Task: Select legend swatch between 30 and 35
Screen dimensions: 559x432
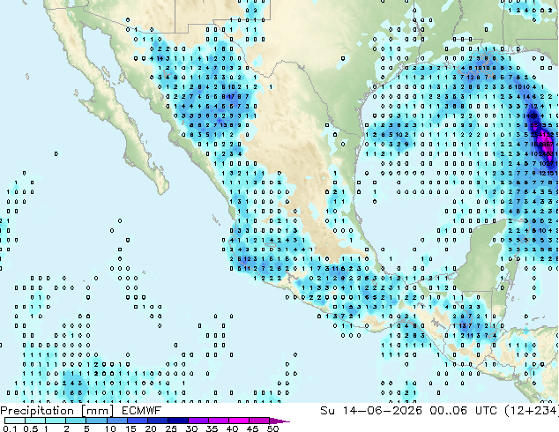Action: click(x=198, y=421)
